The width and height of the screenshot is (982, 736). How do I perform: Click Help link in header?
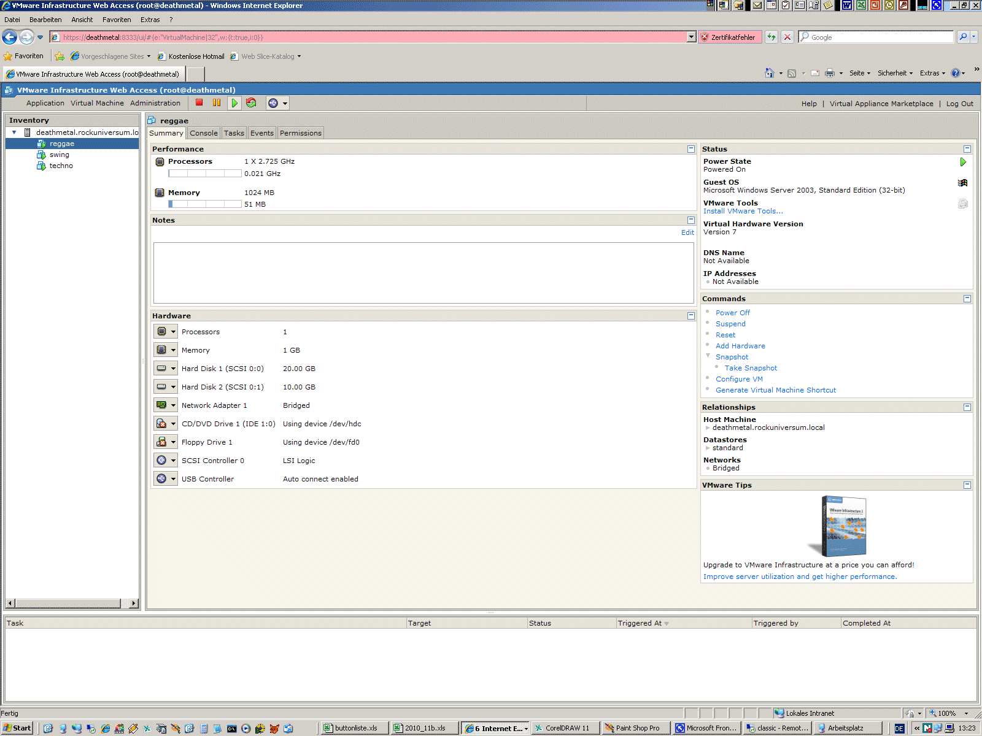click(x=809, y=104)
